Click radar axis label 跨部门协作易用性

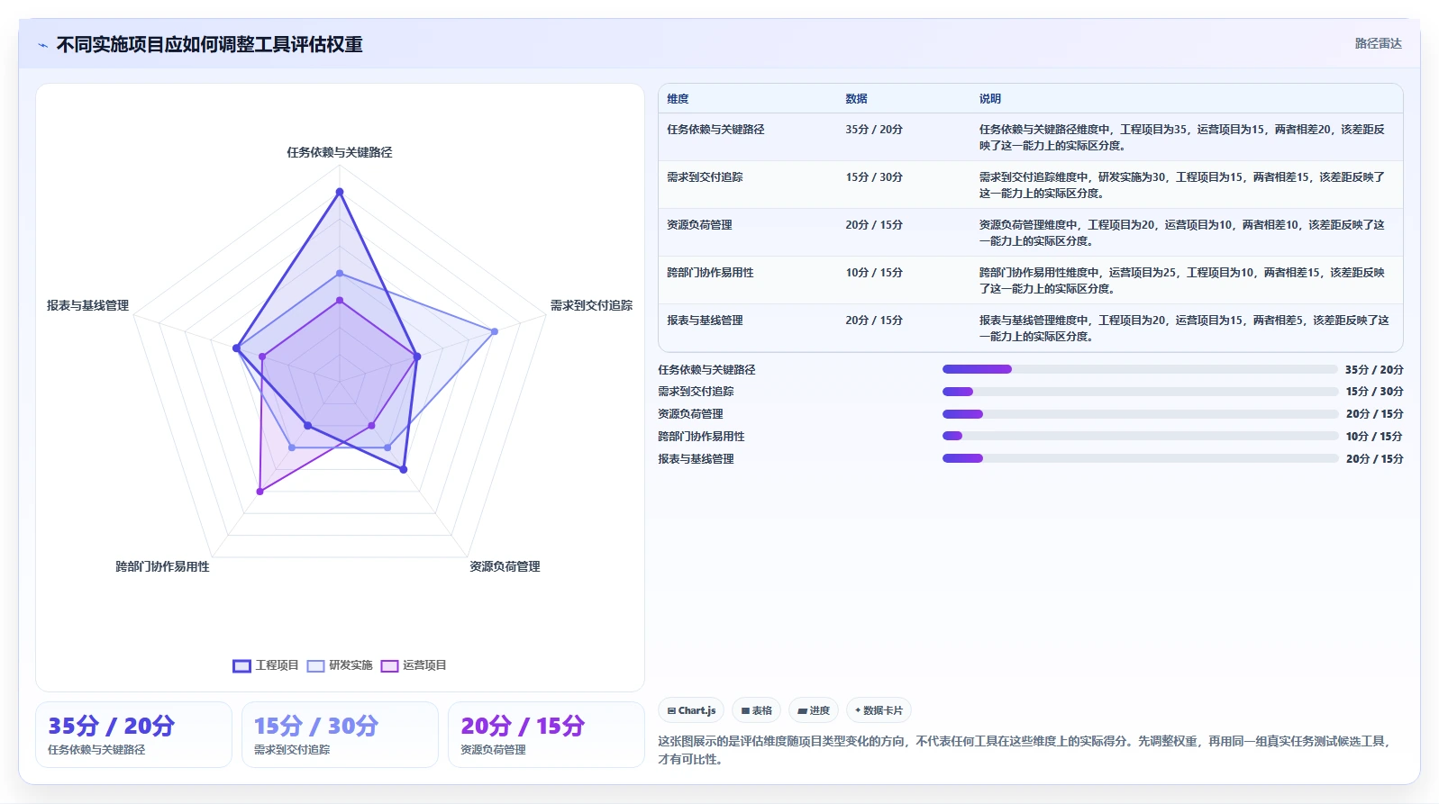pos(162,566)
